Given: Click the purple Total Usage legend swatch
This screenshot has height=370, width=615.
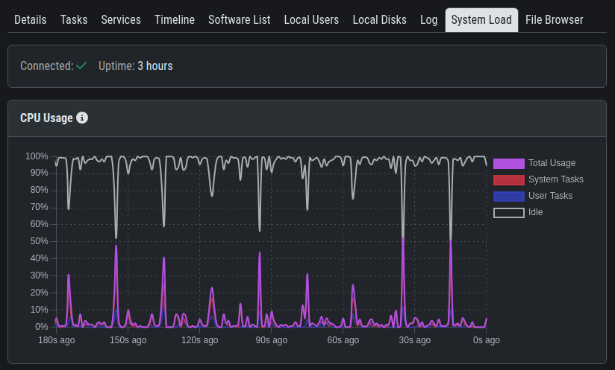Looking at the screenshot, I should pyautogui.click(x=508, y=163).
